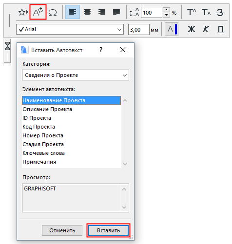Toggle bold Ж formatting

pyautogui.click(x=192, y=29)
